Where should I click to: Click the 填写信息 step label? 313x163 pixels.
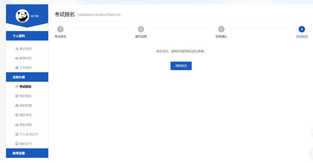141,37
